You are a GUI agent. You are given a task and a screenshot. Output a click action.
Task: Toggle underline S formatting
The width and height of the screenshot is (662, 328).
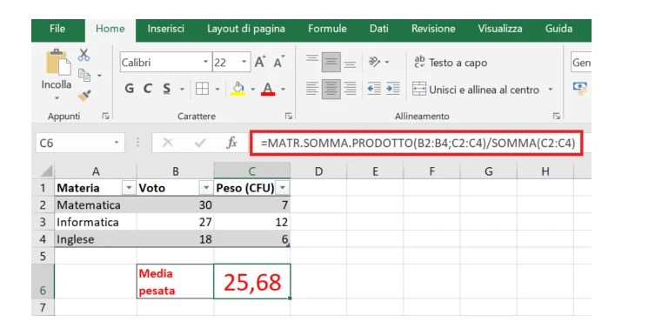click(167, 89)
